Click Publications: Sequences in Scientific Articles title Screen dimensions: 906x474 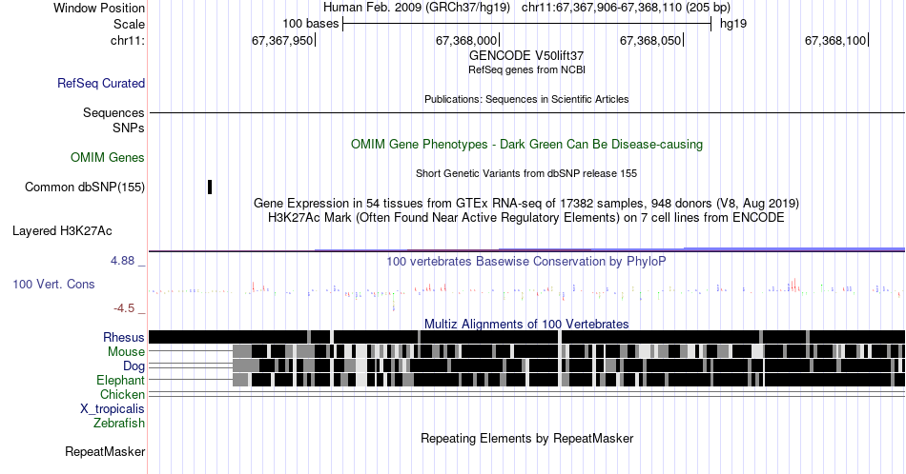click(x=526, y=99)
